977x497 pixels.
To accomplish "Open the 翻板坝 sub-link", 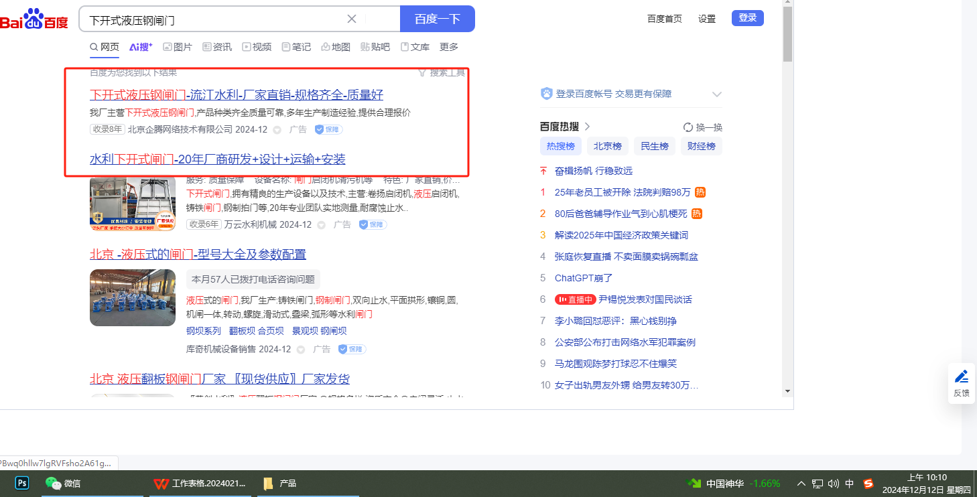I will tap(242, 331).
